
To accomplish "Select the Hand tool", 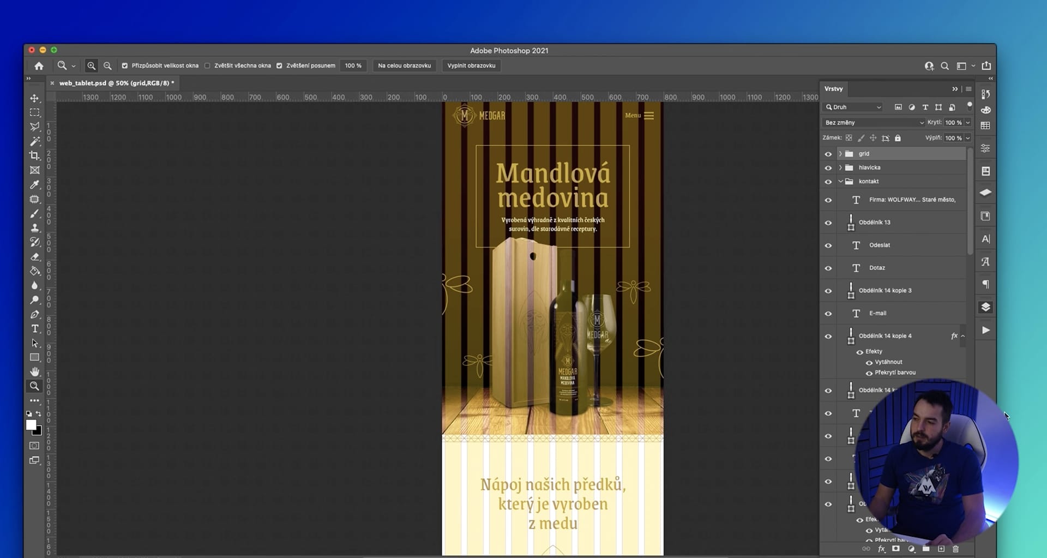I will [34, 371].
